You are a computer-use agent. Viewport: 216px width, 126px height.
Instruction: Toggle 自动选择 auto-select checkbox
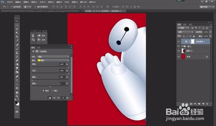tap(11, 7)
